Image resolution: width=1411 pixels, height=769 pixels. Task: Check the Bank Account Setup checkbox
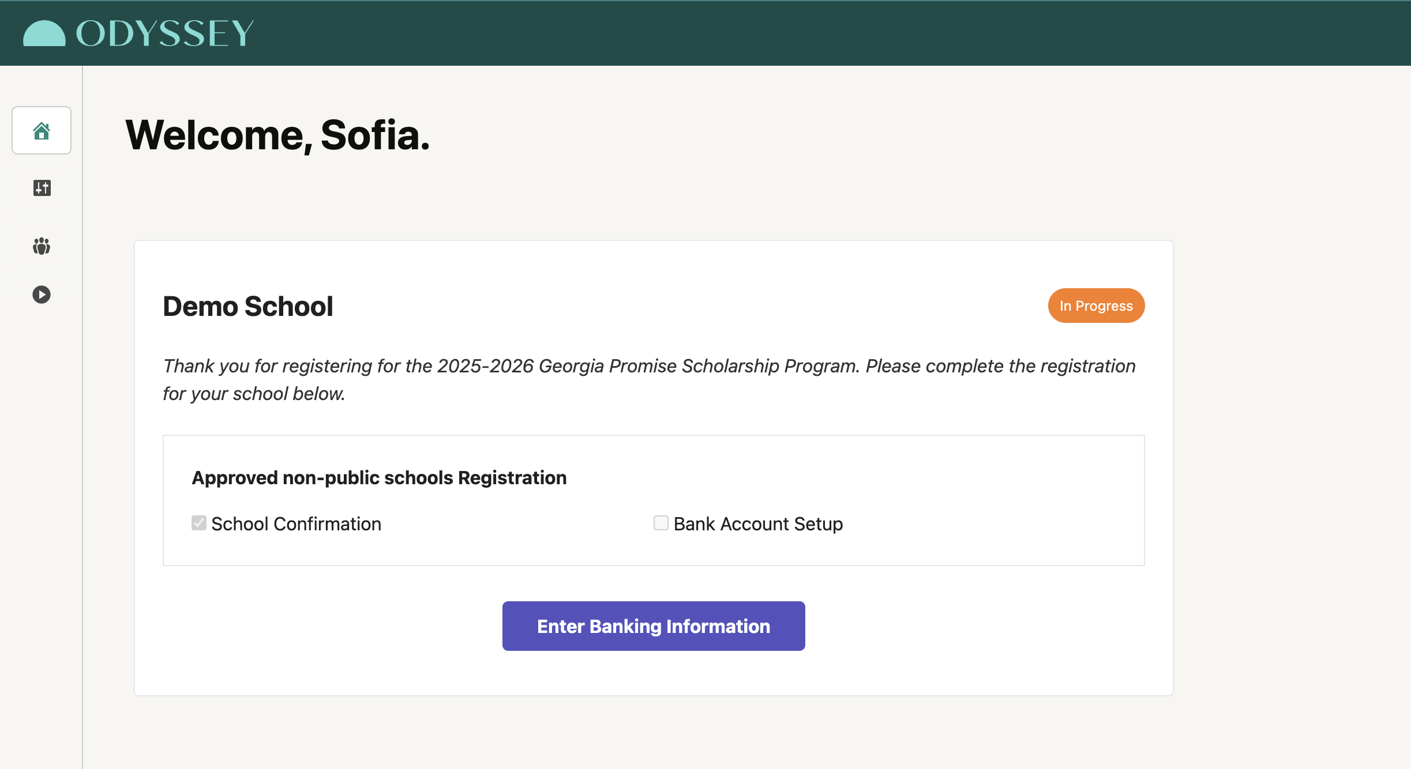661,523
